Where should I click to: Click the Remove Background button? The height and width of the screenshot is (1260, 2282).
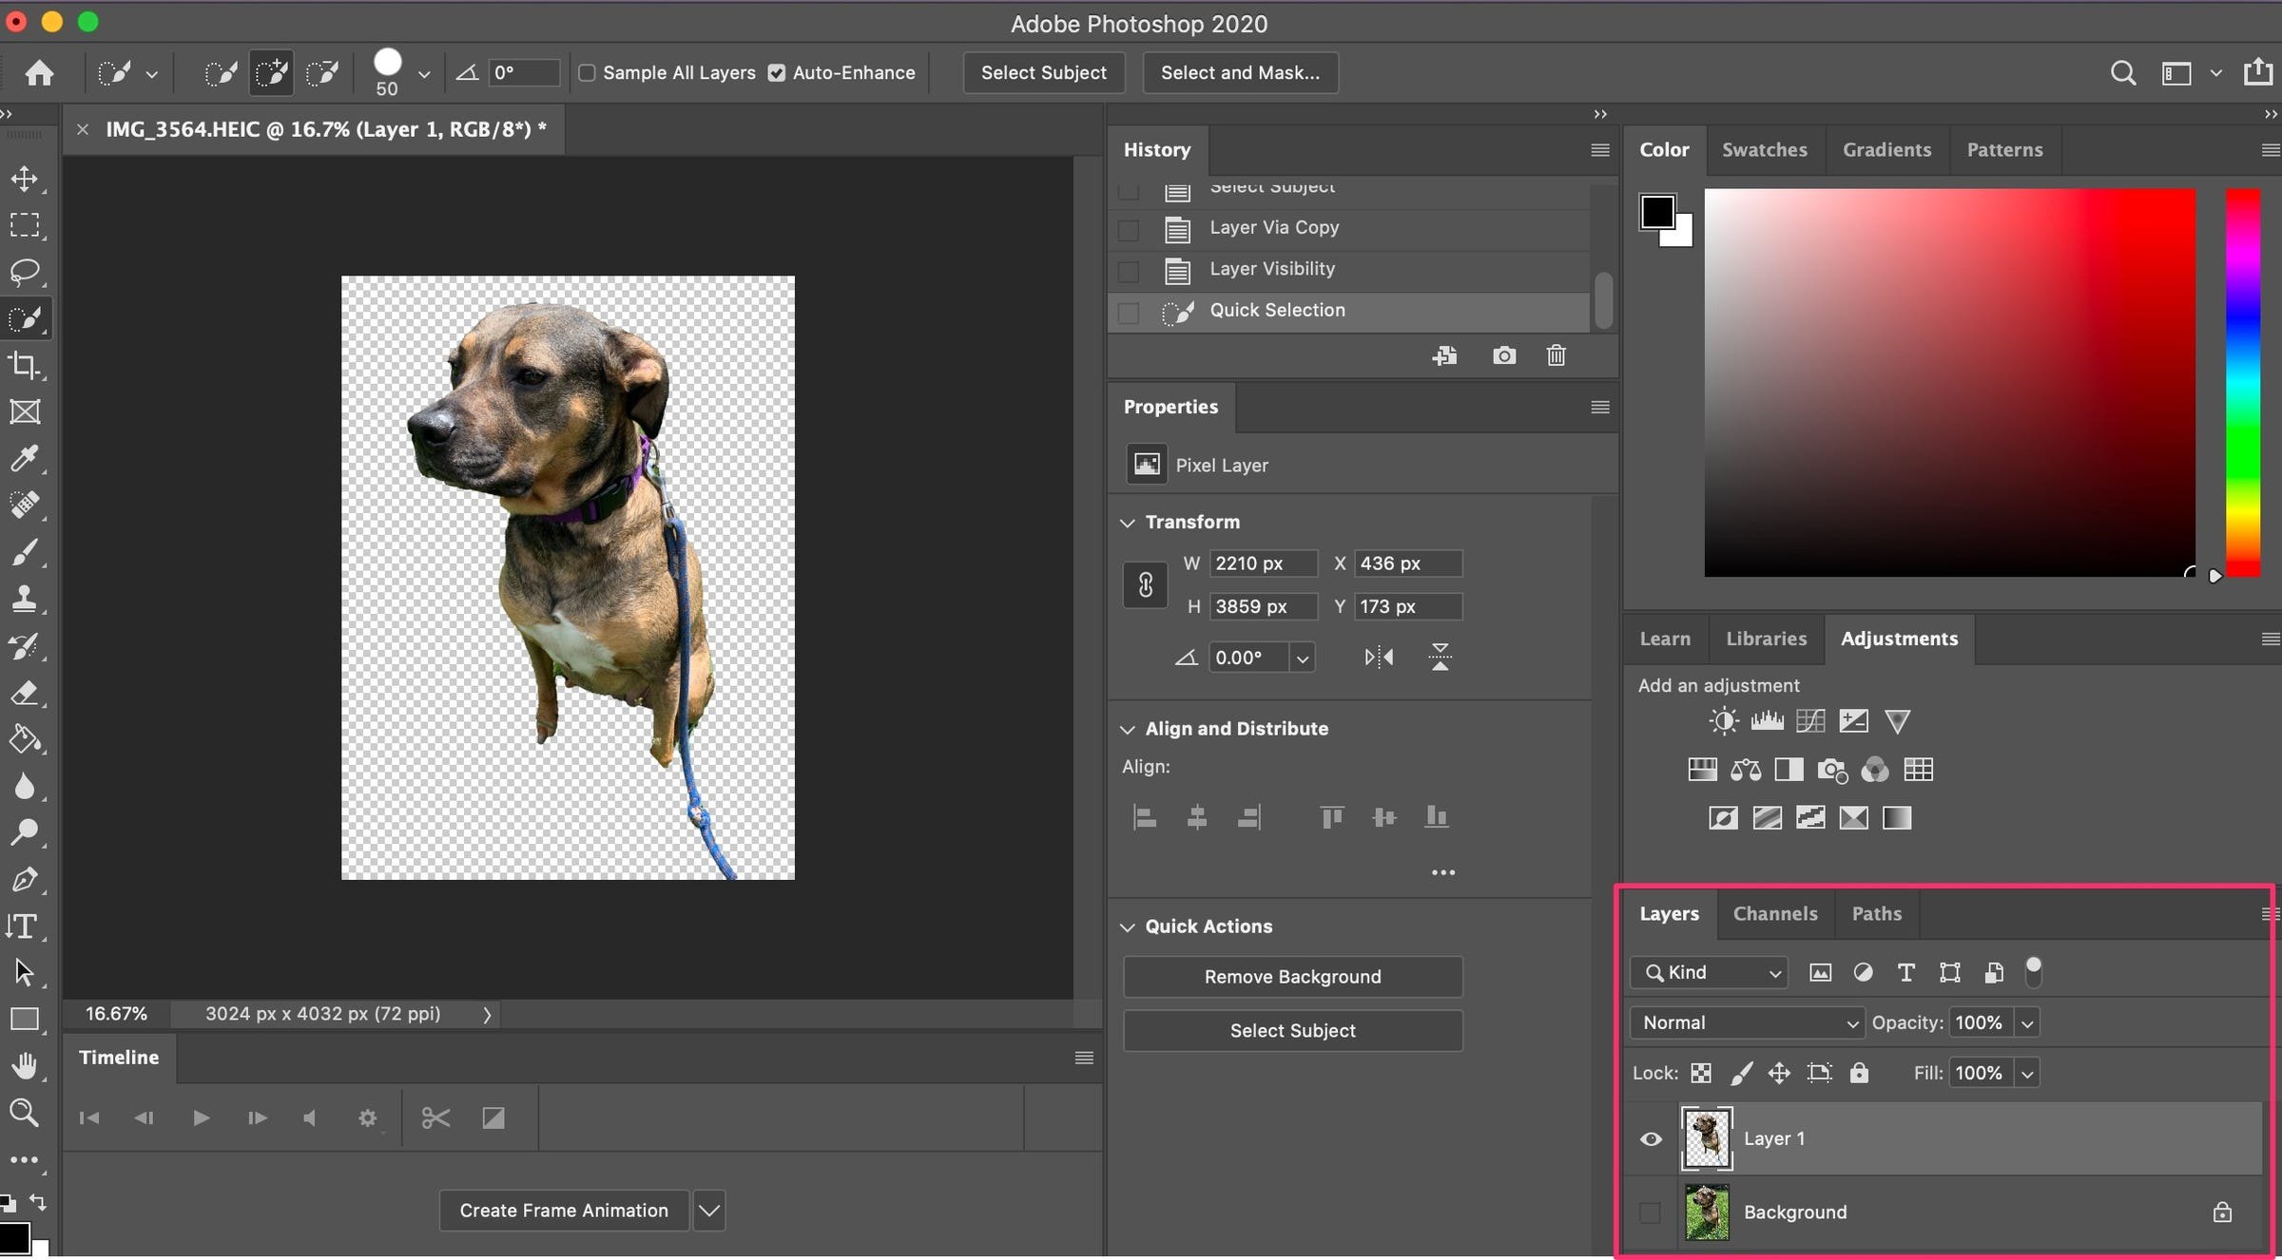(1291, 975)
